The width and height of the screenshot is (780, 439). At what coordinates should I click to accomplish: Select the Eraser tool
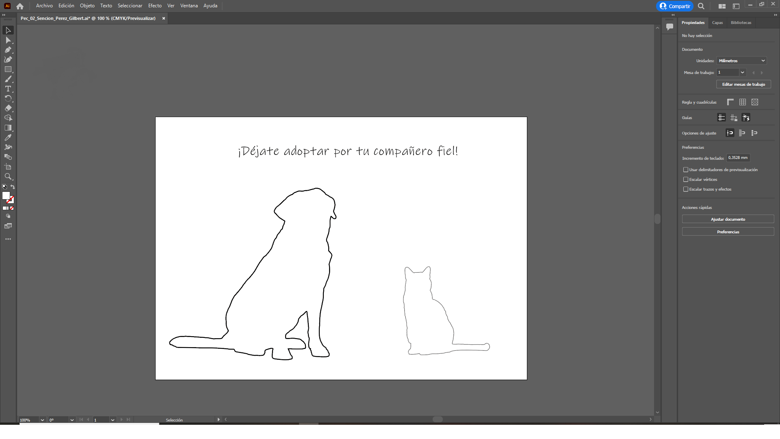tap(8, 108)
